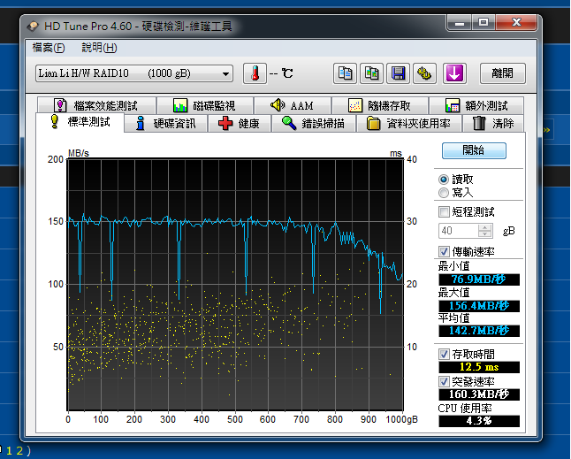The width and height of the screenshot is (571, 459).
Task: Copy test results to clipboard icon
Action: (x=345, y=73)
